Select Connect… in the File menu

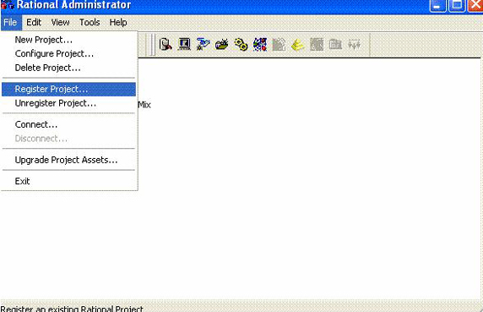[x=68, y=124]
